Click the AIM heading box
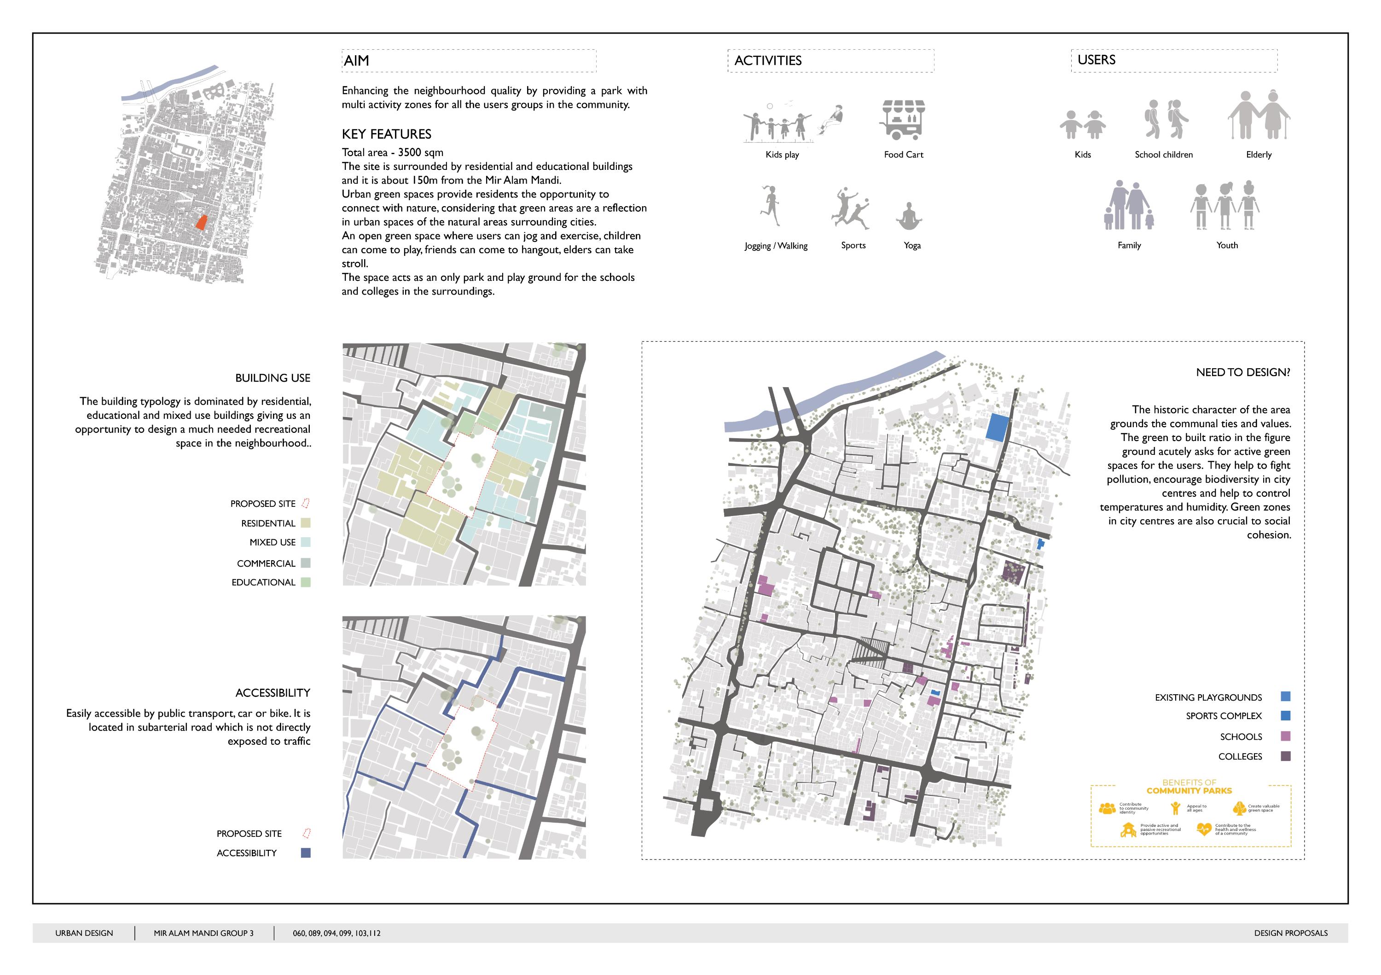Screen dimensions: 1381x975 [x=469, y=61]
